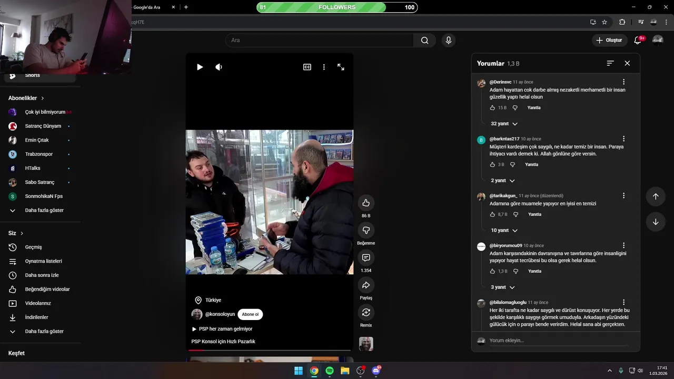Viewport: 674px width, 379px height.
Task: Like the @barkntas217 comment
Action: click(x=492, y=164)
